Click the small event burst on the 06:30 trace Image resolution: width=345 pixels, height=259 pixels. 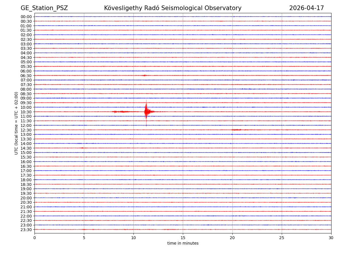point(144,75)
